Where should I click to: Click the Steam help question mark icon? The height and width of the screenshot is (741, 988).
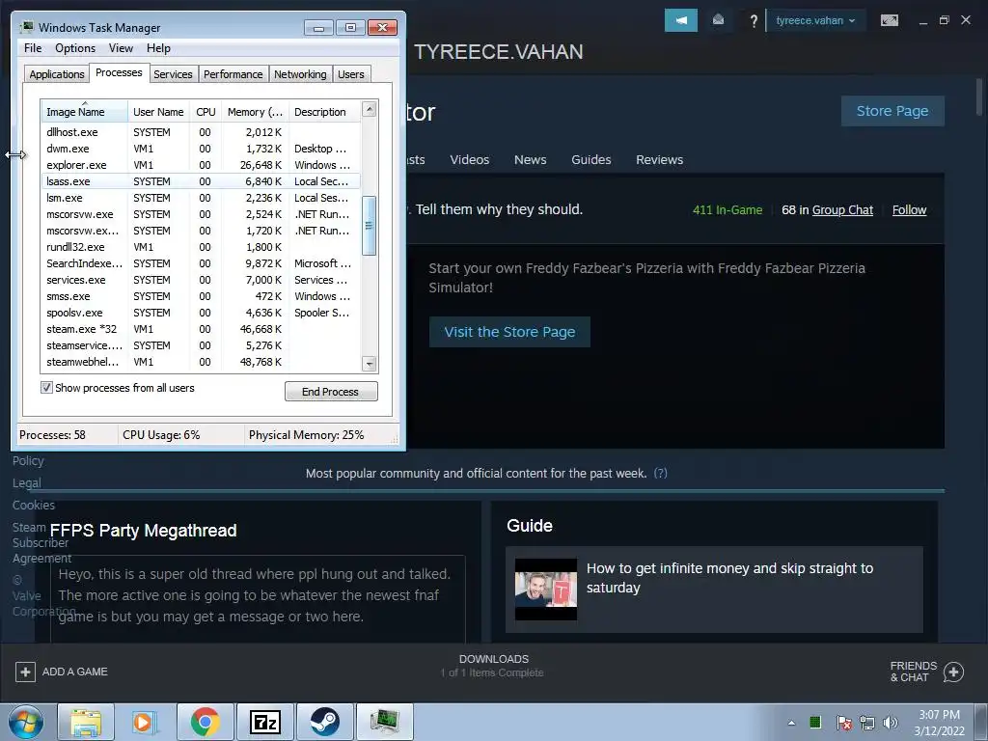click(x=753, y=21)
